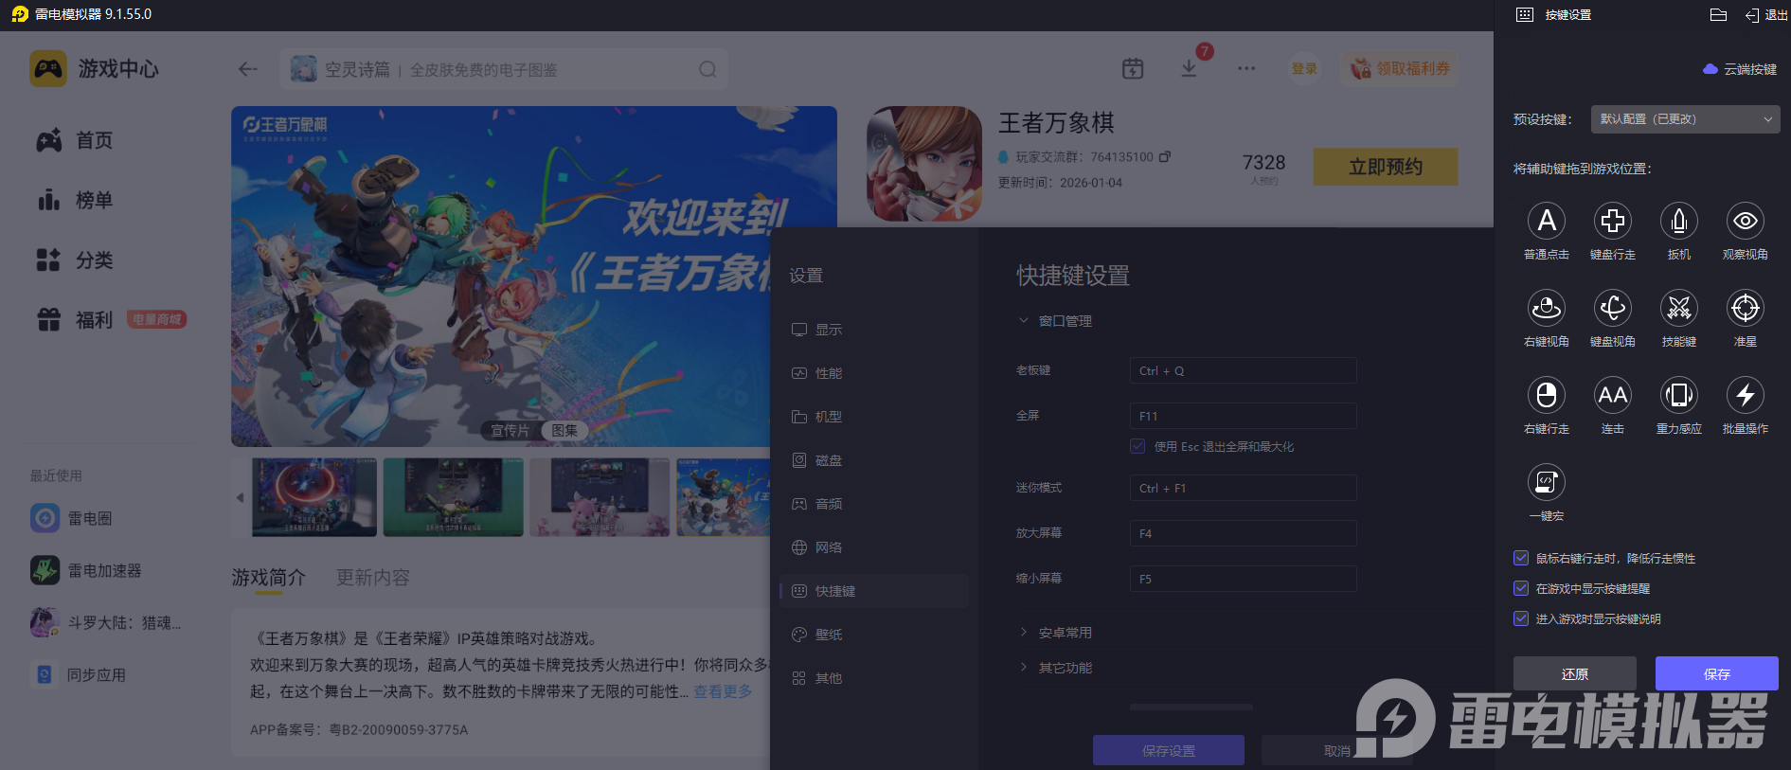
Task: Select the 批量操作 lightning icon
Action: click(x=1746, y=395)
